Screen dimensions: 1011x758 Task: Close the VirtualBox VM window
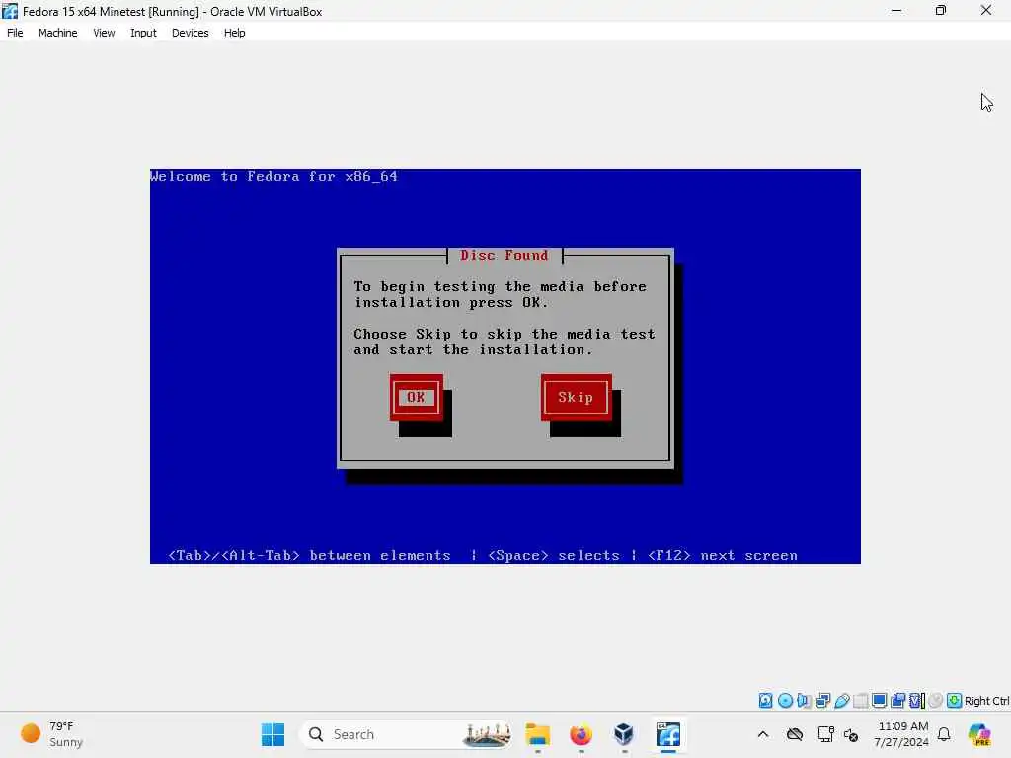(x=986, y=11)
